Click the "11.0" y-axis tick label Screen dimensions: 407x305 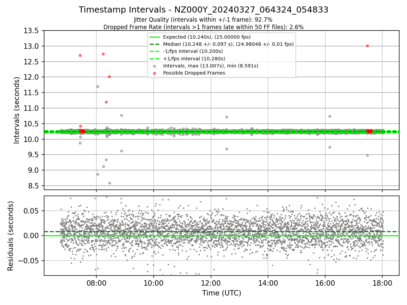point(31,108)
